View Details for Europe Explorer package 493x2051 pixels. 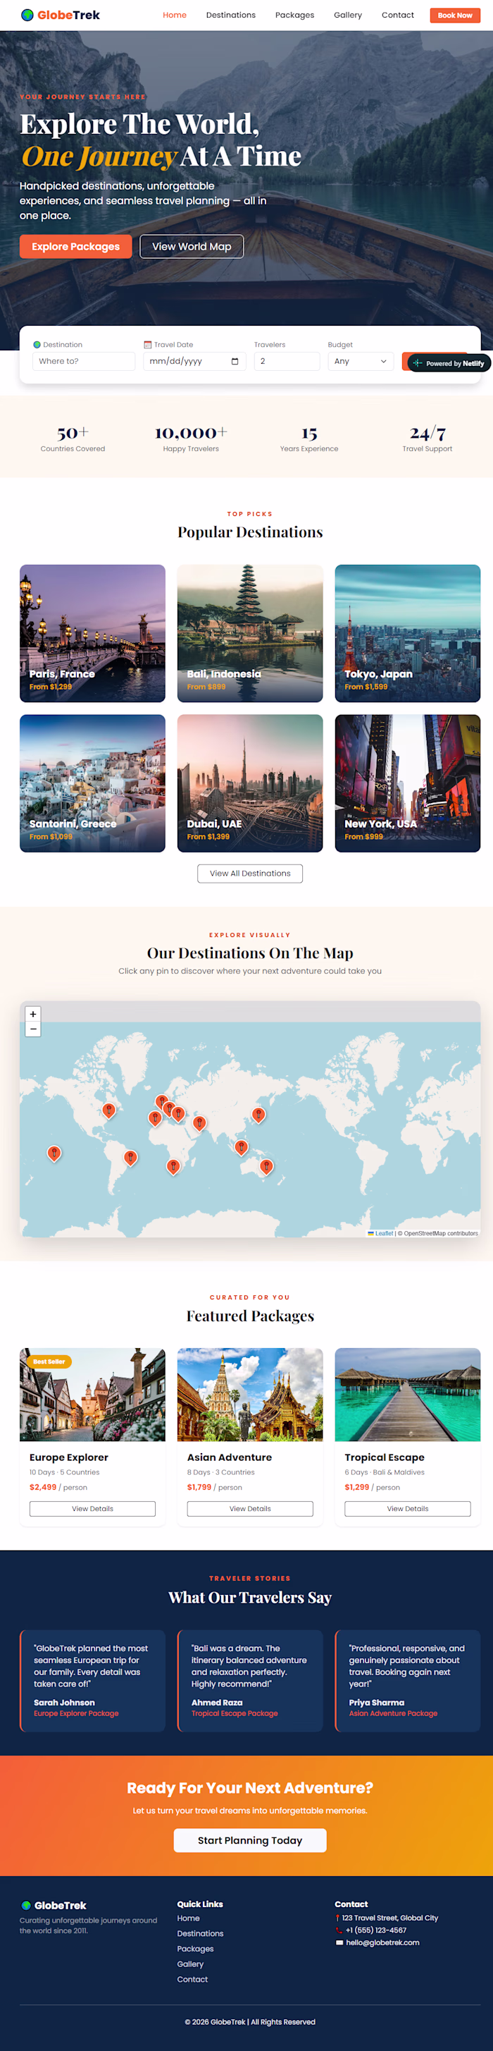pos(92,1509)
